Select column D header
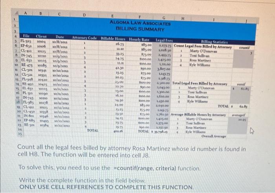275x193 pixels. pyautogui.click(x=84, y=15)
